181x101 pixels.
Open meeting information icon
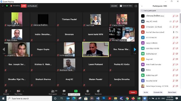click(x=3, y=6)
